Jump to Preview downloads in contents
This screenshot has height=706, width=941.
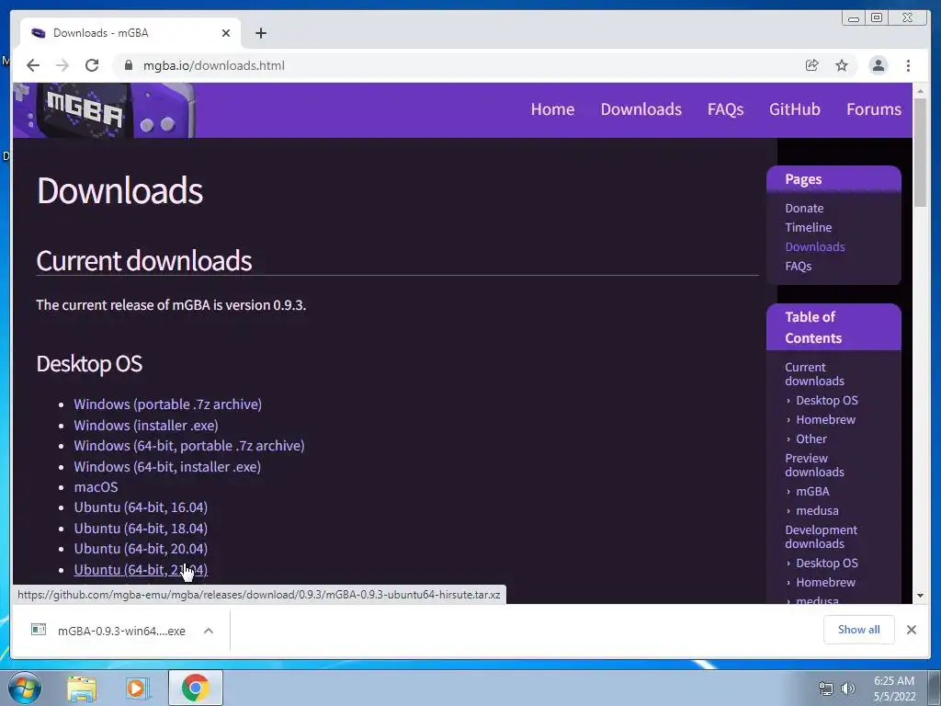(x=814, y=465)
